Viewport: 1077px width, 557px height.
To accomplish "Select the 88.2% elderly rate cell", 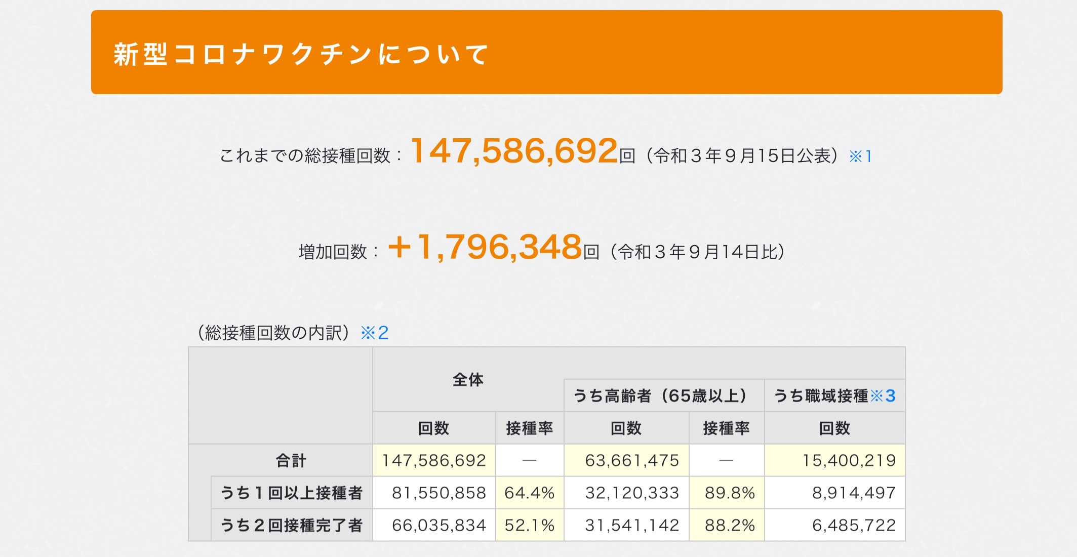I will 727,525.
